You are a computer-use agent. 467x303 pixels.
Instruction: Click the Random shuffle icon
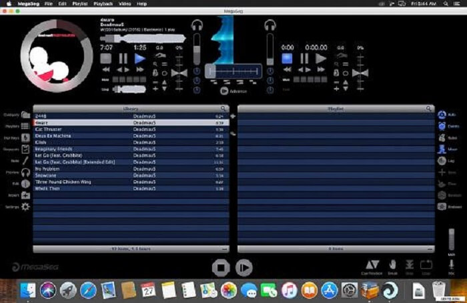pyautogui.click(x=442, y=196)
